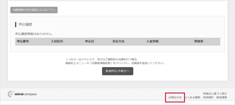Click the 双子など複数名の出願 instruction line
The width and height of the screenshot is (235, 105).
point(103,59)
